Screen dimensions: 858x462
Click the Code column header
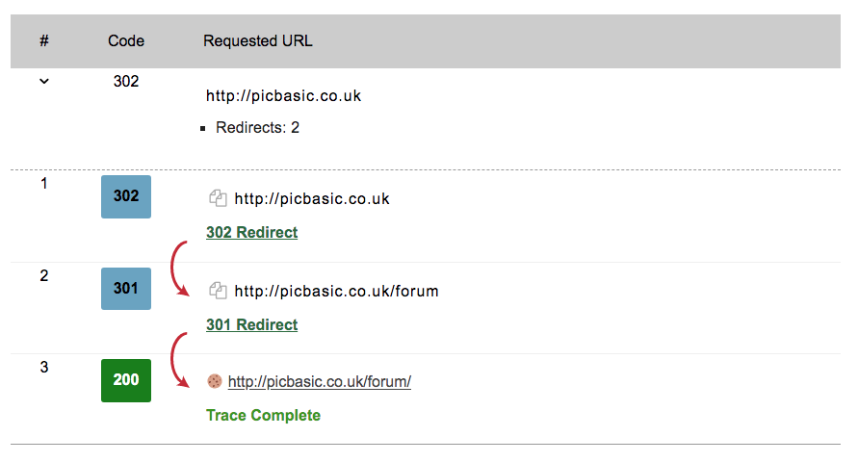tap(126, 40)
